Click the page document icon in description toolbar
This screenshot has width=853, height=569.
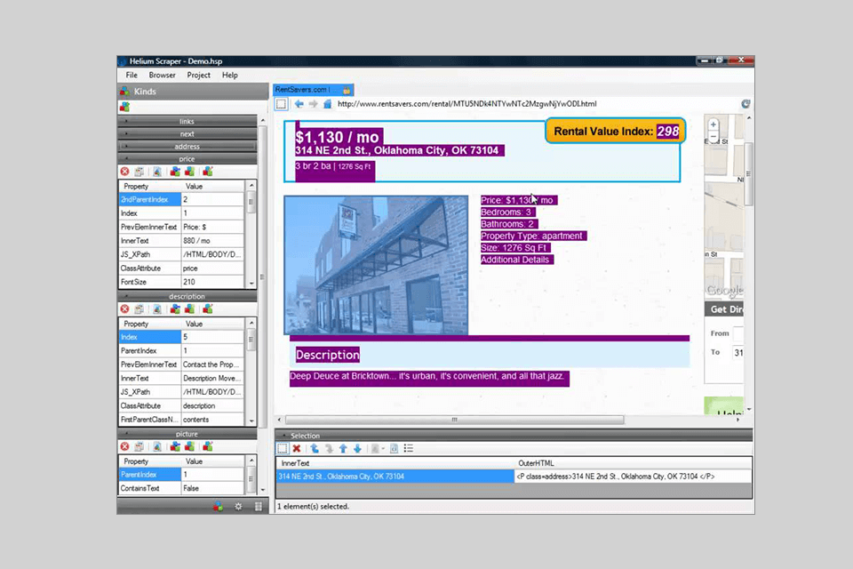click(156, 309)
